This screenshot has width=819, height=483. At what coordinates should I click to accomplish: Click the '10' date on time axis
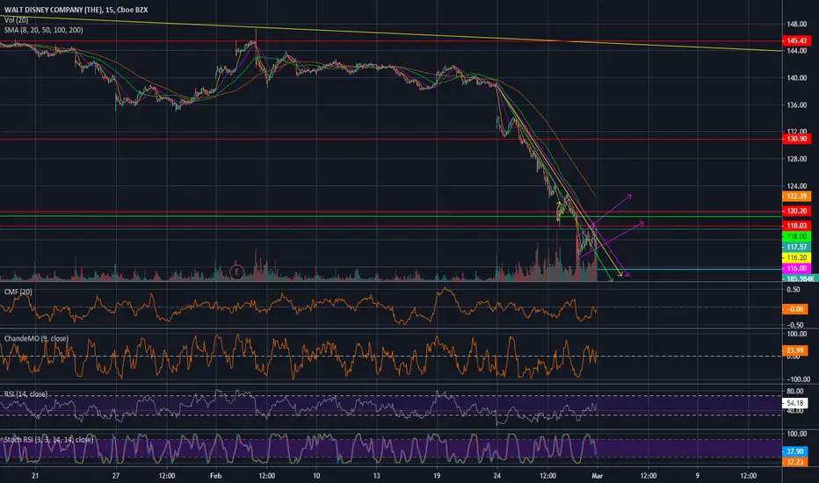(316, 476)
